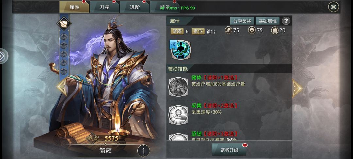The height and width of the screenshot is (159, 353).
Task: Select the attack stat icon showing 75
Action: click(x=228, y=31)
